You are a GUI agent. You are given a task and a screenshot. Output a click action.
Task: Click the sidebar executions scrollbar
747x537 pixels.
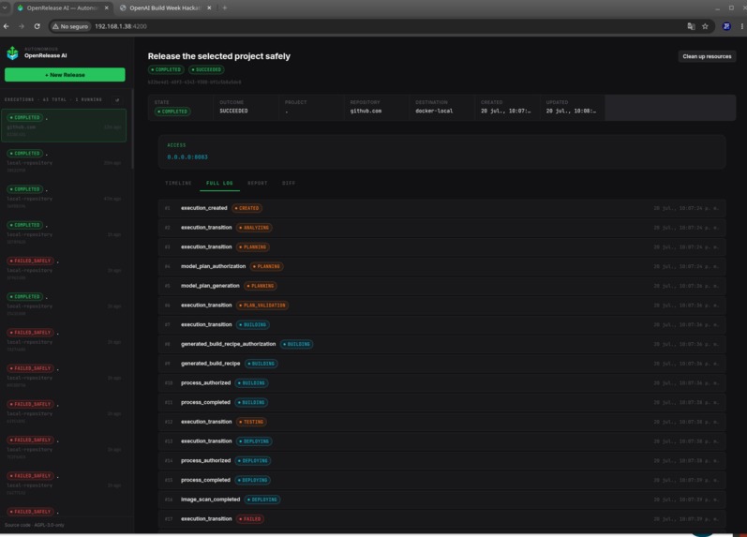pyautogui.click(x=132, y=130)
